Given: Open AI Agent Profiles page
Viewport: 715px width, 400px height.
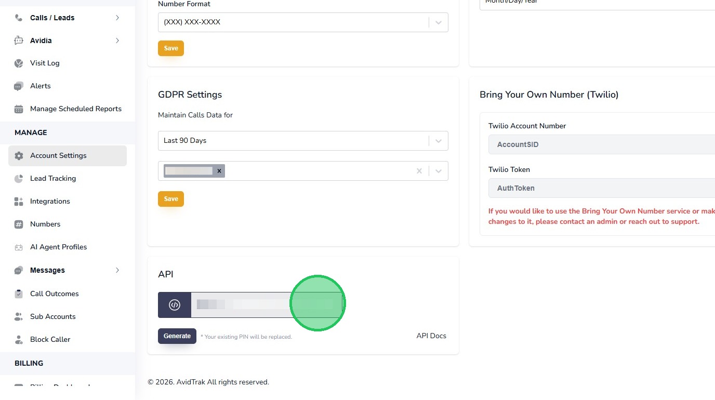Looking at the screenshot, I should click(58, 247).
